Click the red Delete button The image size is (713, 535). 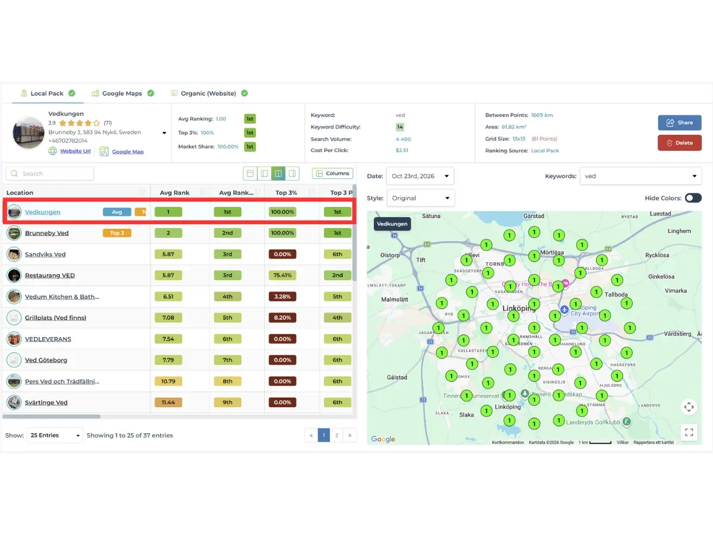[680, 143]
